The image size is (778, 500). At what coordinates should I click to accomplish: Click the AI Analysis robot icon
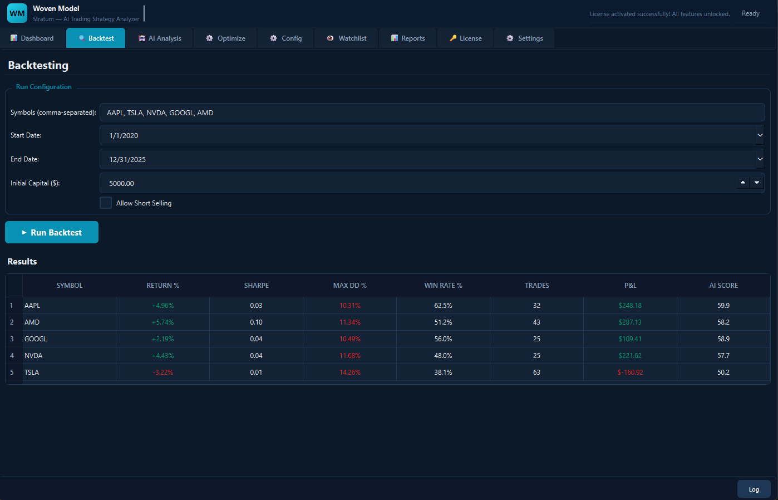coord(142,38)
